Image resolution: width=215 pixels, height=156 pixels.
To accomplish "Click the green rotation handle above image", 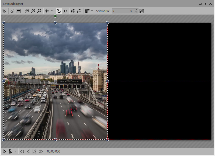I will coord(56,16).
